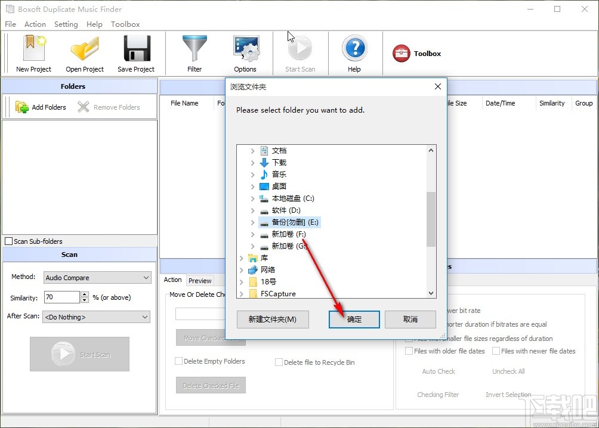Expand the 音乐 tree node
Image resolution: width=599 pixels, height=428 pixels.
coord(252,175)
